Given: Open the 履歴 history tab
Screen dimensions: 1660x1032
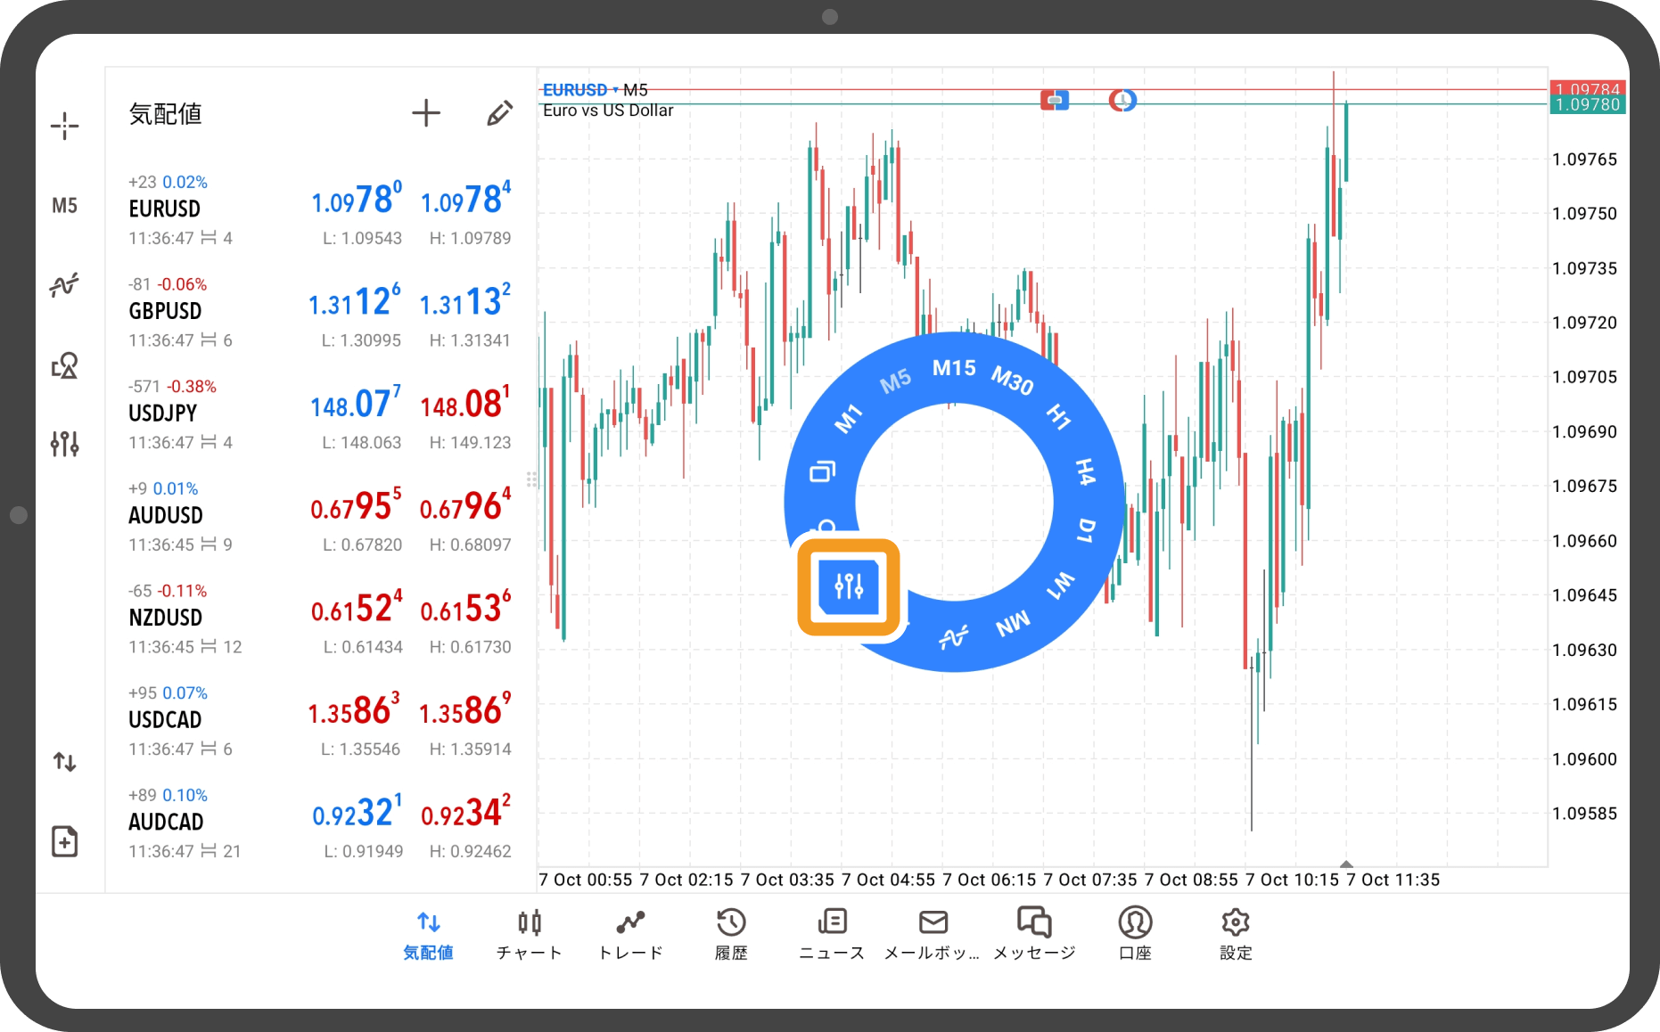Looking at the screenshot, I should click(x=731, y=933).
